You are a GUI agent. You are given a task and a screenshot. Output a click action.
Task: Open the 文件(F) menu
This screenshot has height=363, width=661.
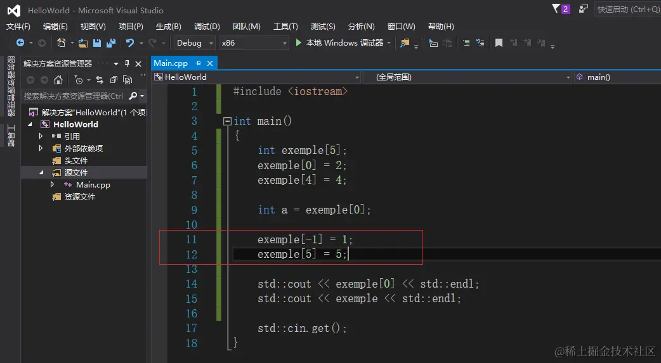(x=18, y=27)
